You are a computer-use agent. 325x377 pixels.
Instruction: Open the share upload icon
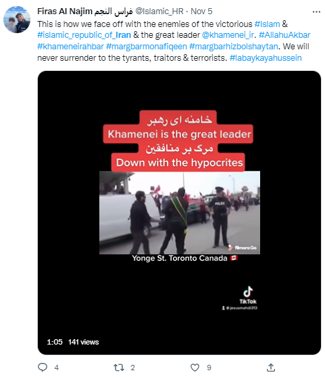(271, 368)
